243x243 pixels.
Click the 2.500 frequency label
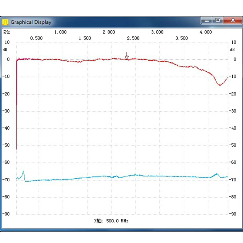133,38
